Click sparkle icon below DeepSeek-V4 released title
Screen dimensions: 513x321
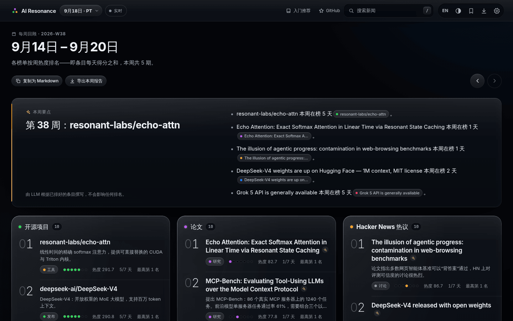click(377, 313)
